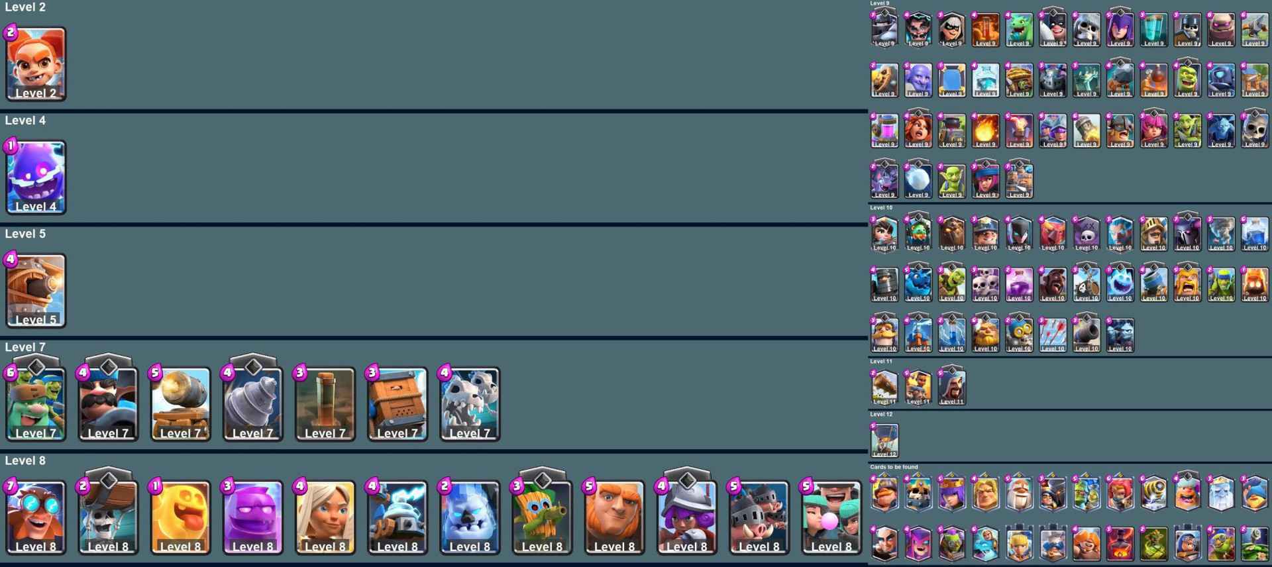Image resolution: width=1272 pixels, height=567 pixels.
Task: Tap the Giant card at Level 8
Action: 614,517
